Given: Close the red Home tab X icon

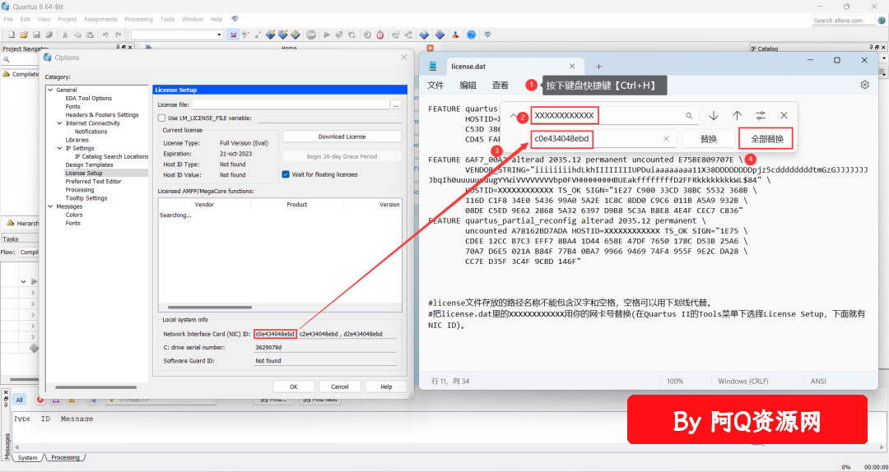Looking at the screenshot, I should point(430,49).
